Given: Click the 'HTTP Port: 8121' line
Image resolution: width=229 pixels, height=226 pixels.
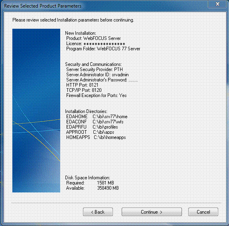Looking at the screenshot, I should pyautogui.click(x=82, y=85).
